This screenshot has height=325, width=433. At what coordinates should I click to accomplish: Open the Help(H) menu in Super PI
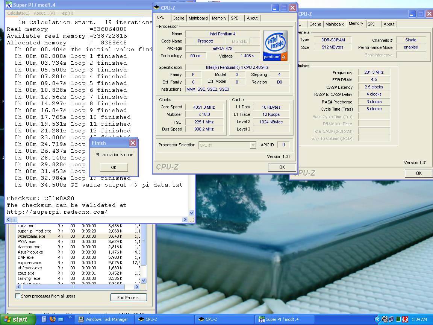(x=66, y=13)
